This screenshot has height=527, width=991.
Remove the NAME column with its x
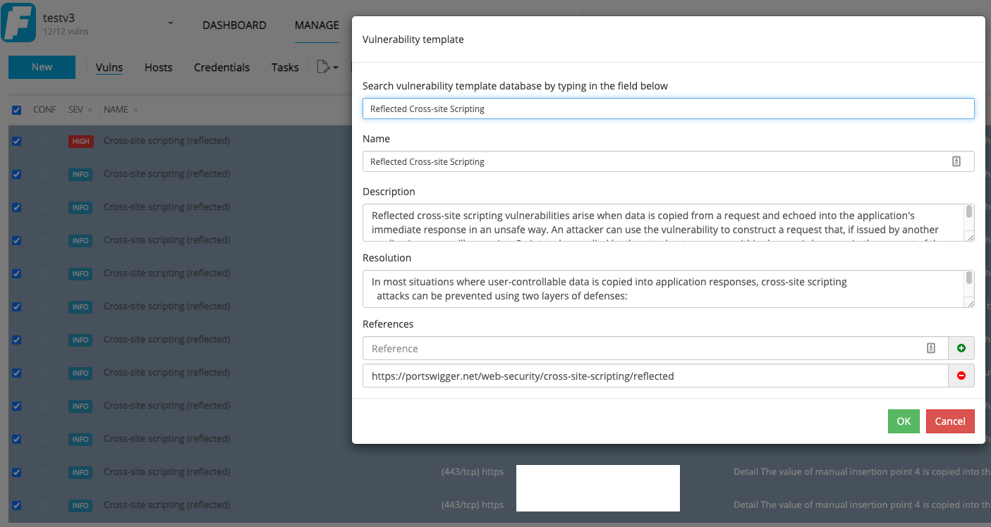click(x=135, y=110)
